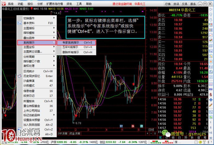
Task: Switch to the 资金决策 tab
Action: pos(74,134)
